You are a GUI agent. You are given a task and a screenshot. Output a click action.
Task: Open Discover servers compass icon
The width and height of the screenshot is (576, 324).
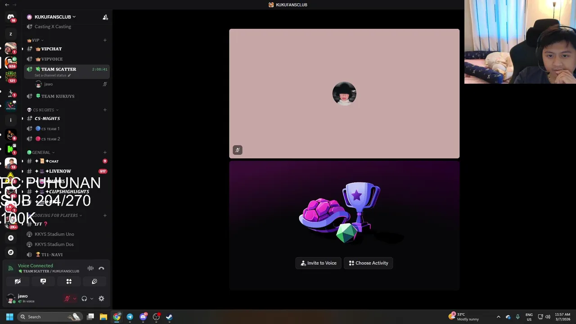click(x=11, y=252)
